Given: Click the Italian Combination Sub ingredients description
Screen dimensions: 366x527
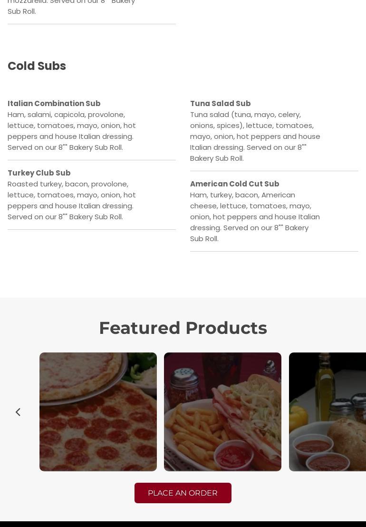Looking at the screenshot, I should [71, 131].
